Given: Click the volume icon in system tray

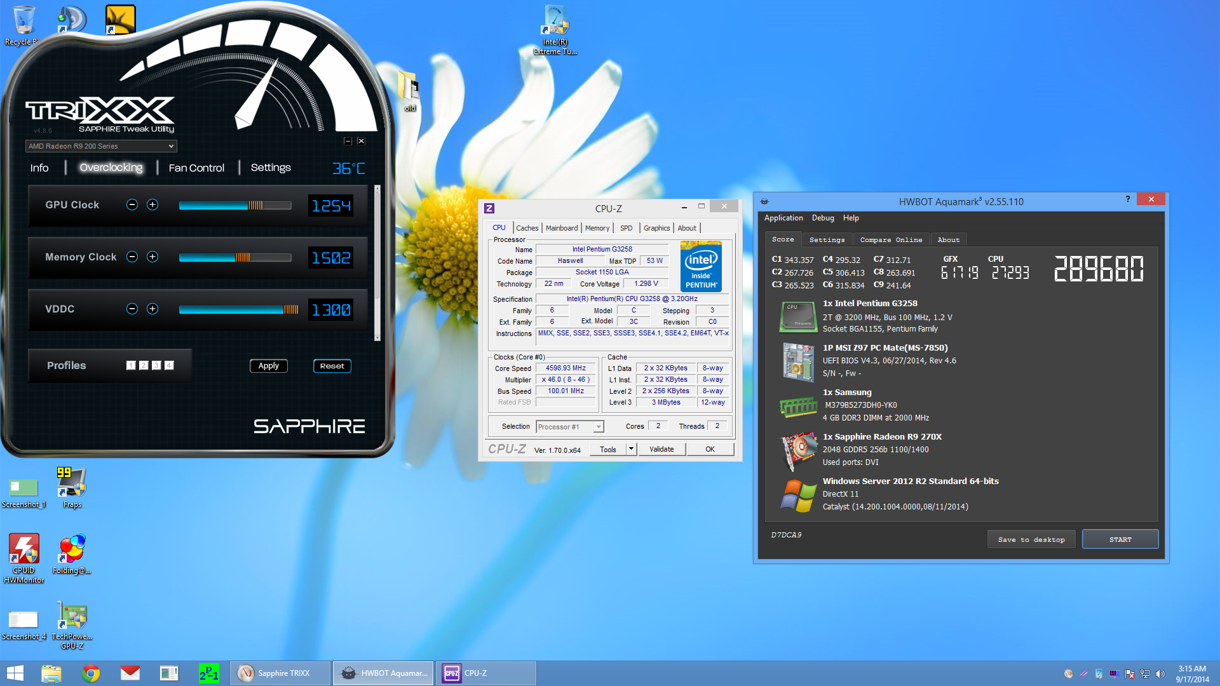Looking at the screenshot, I should click(1160, 674).
